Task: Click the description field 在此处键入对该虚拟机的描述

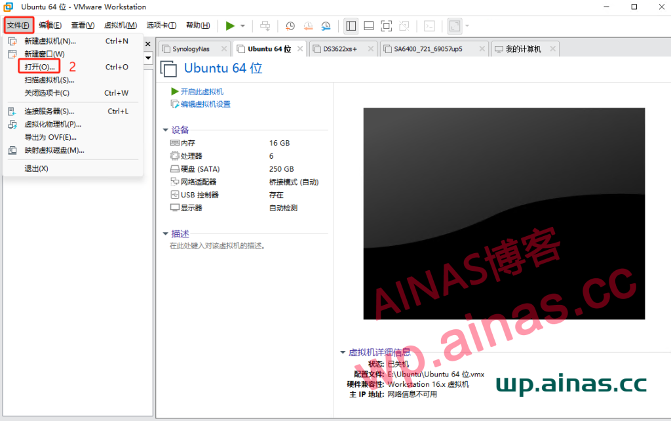Action: [217, 246]
